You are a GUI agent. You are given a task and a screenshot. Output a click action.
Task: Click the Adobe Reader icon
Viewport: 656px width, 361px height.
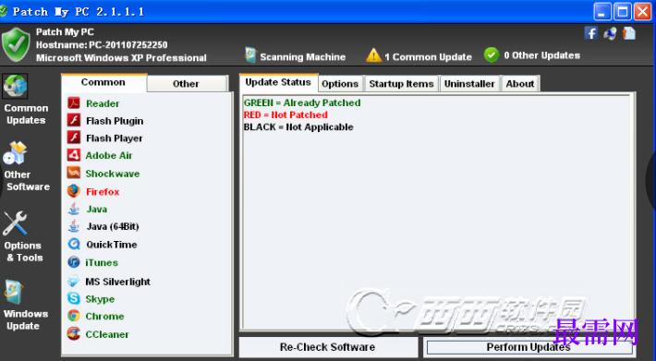coord(74,103)
